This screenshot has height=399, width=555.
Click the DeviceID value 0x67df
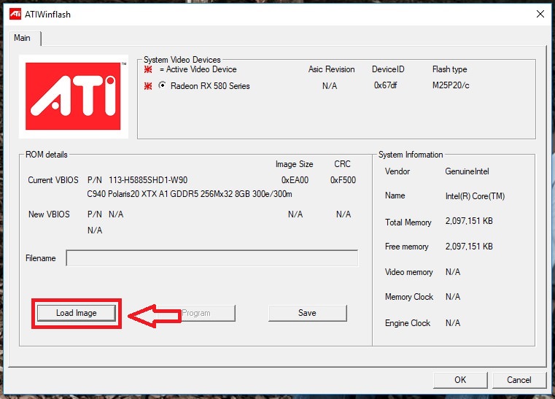point(386,85)
